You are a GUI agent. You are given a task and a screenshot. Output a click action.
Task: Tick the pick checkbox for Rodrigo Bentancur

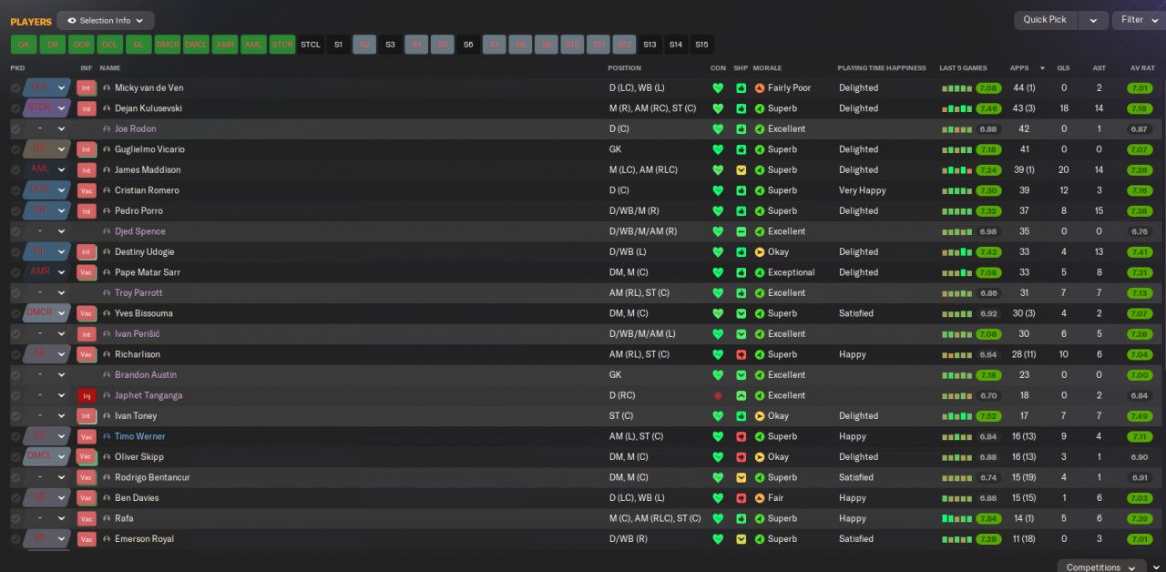pyautogui.click(x=15, y=477)
